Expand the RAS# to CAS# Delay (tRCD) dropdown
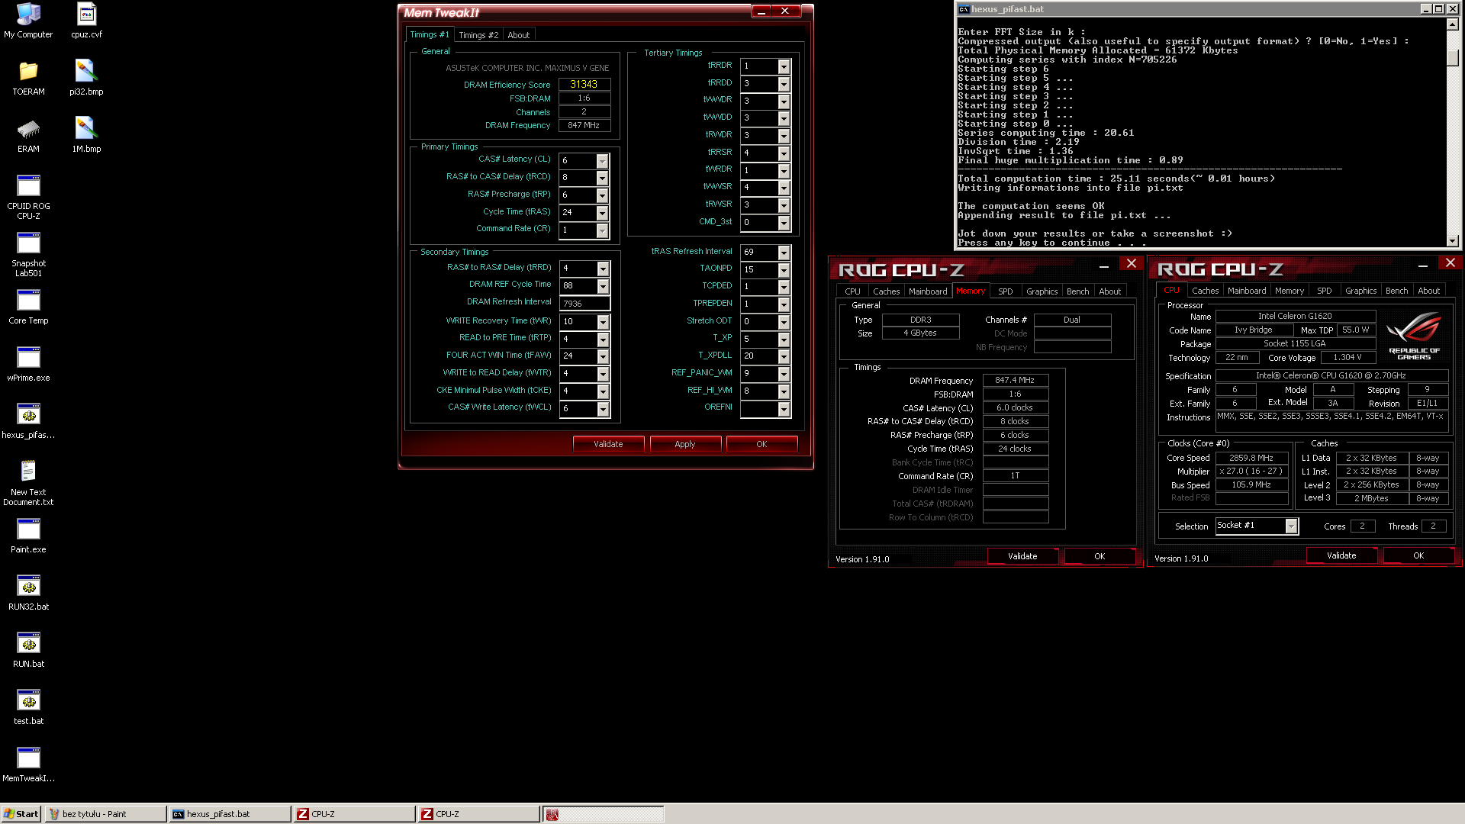Screen dimensions: 1465x824 click(603, 178)
